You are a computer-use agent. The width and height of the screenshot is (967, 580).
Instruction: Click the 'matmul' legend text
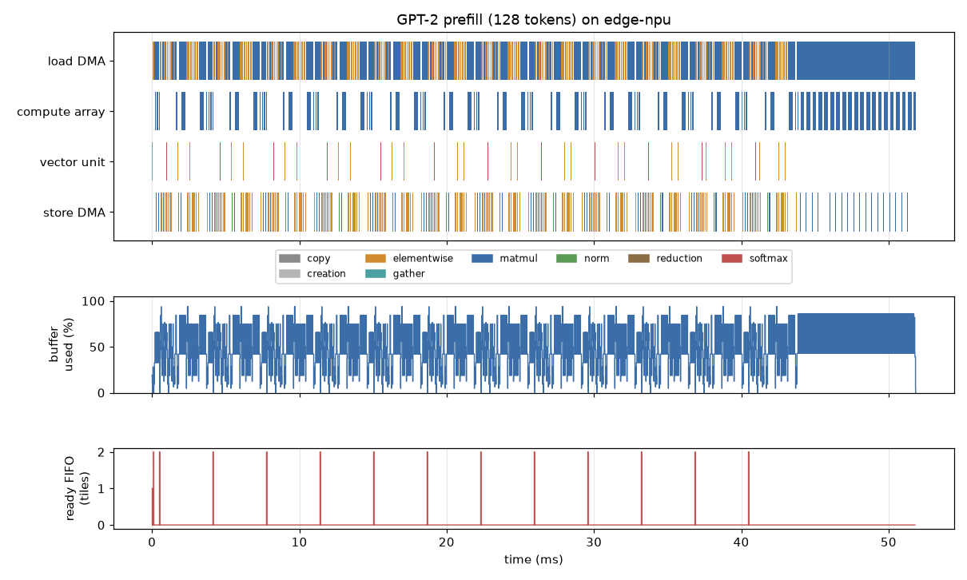518,258
